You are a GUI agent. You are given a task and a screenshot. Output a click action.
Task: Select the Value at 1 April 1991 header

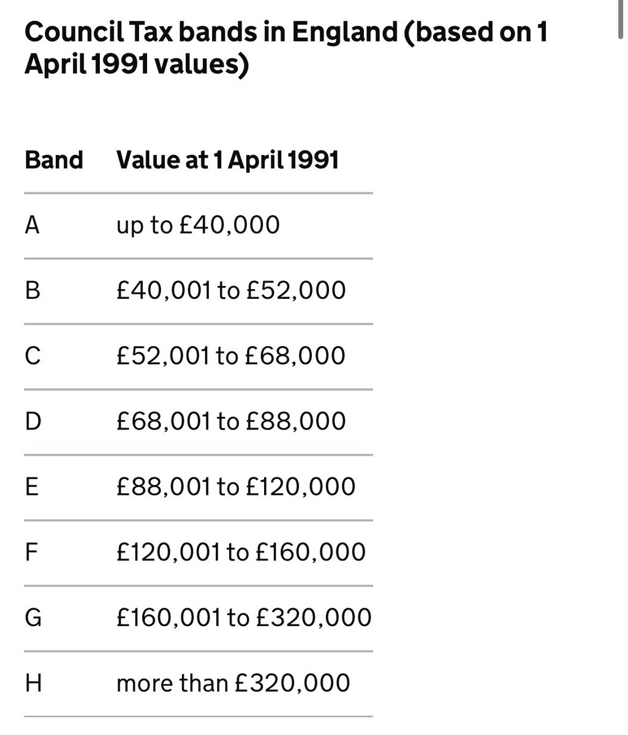point(227,160)
